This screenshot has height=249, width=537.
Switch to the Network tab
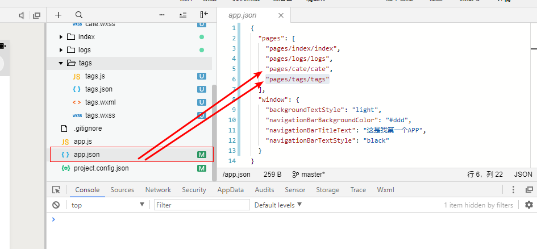158,190
